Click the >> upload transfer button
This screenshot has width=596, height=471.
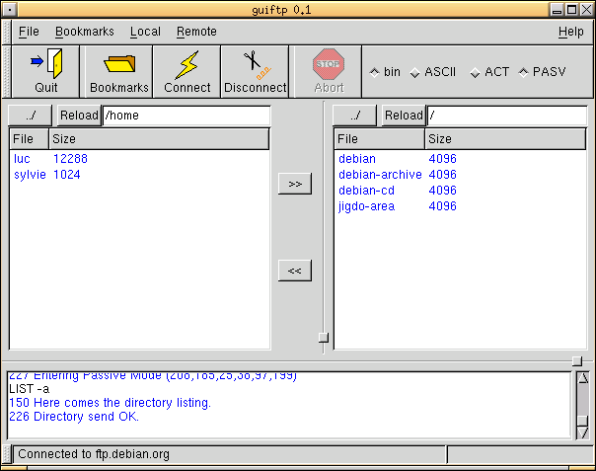tap(295, 184)
